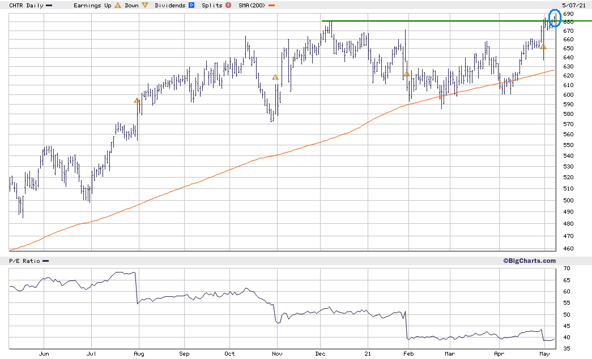Click the orange SMA(200) legend swatch
This screenshot has width=592, height=359.
pos(271,6)
